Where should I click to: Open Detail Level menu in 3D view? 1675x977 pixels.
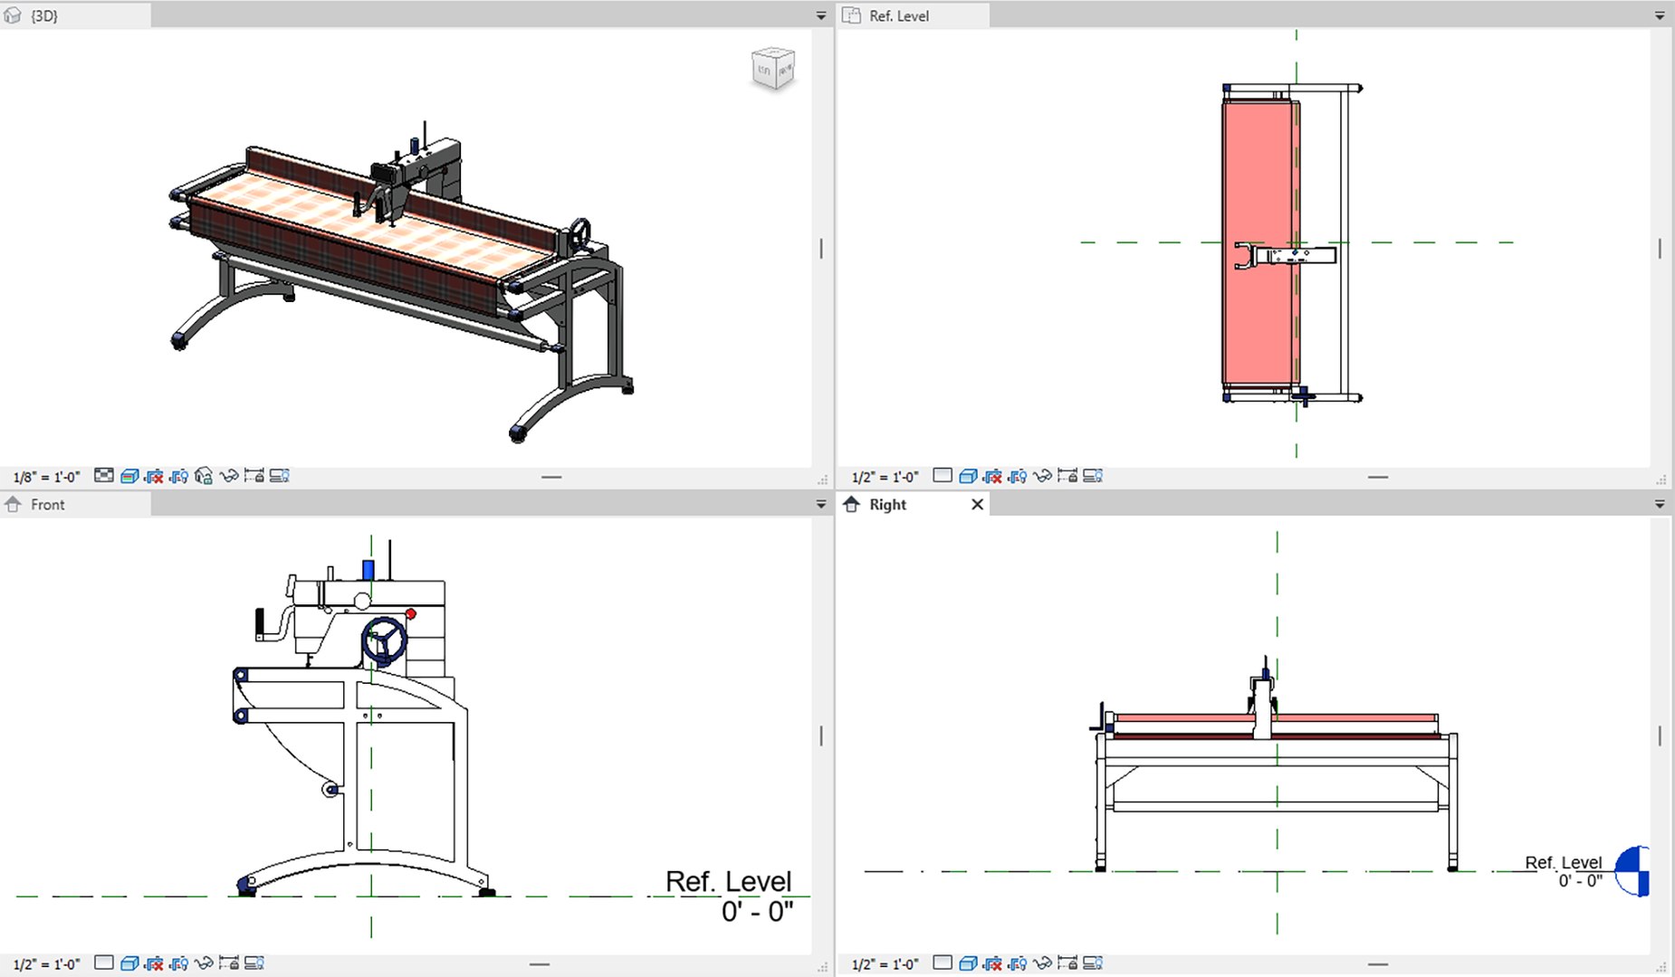[x=104, y=475]
